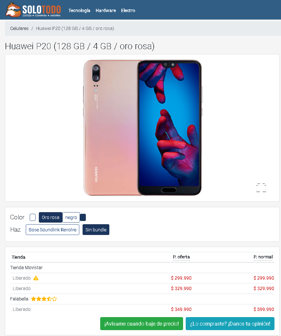Open the Tecnología menu
The height and width of the screenshot is (336, 281).
pyautogui.click(x=79, y=10)
